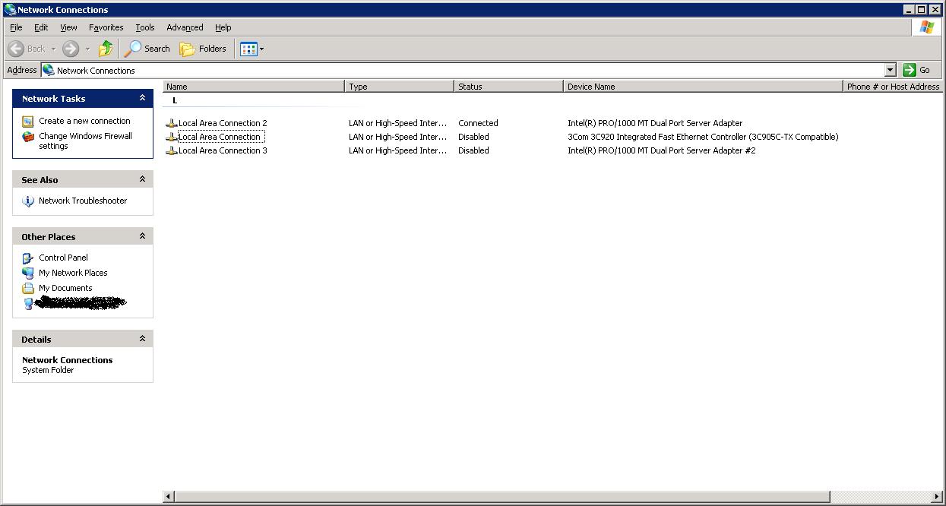This screenshot has height=506, width=946.
Task: Collapse the Other Places panel
Action: [x=142, y=236]
